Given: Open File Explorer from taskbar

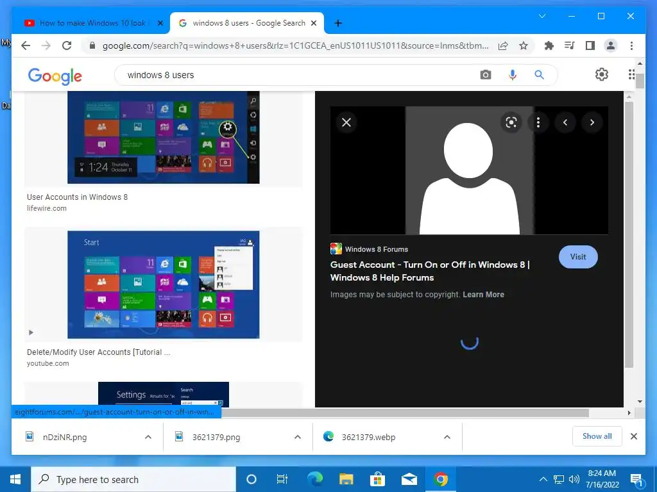Looking at the screenshot, I should pos(346,479).
